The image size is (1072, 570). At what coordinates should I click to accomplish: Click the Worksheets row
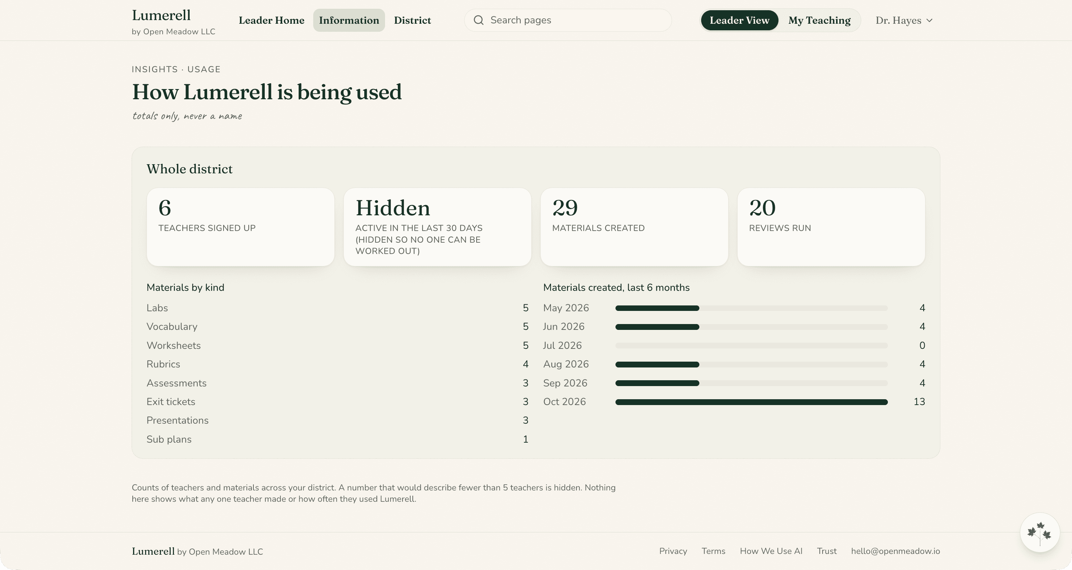(x=338, y=345)
